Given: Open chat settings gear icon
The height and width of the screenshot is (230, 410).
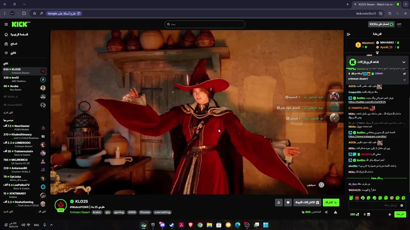Looking at the screenshot, I should [x=390, y=214].
